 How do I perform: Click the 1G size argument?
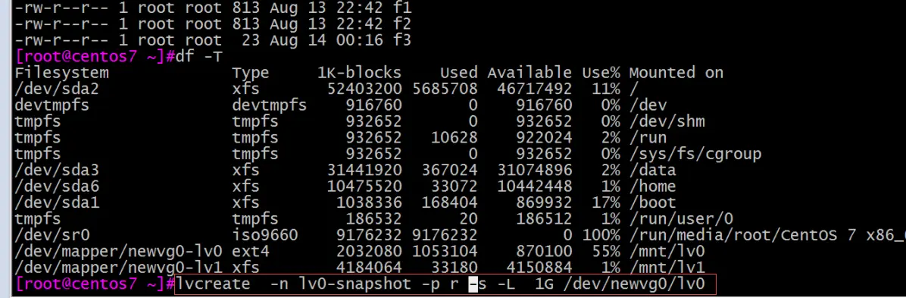[x=544, y=284]
